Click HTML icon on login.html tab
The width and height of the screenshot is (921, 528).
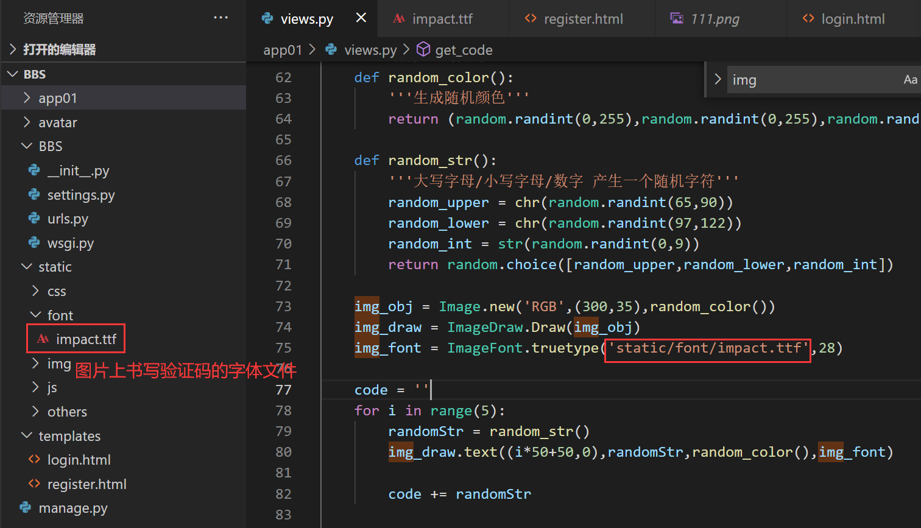click(x=808, y=18)
